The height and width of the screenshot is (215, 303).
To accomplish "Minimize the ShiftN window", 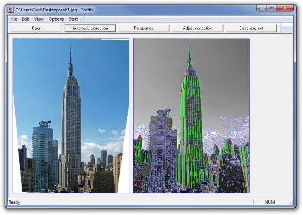I will pyautogui.click(x=262, y=8).
